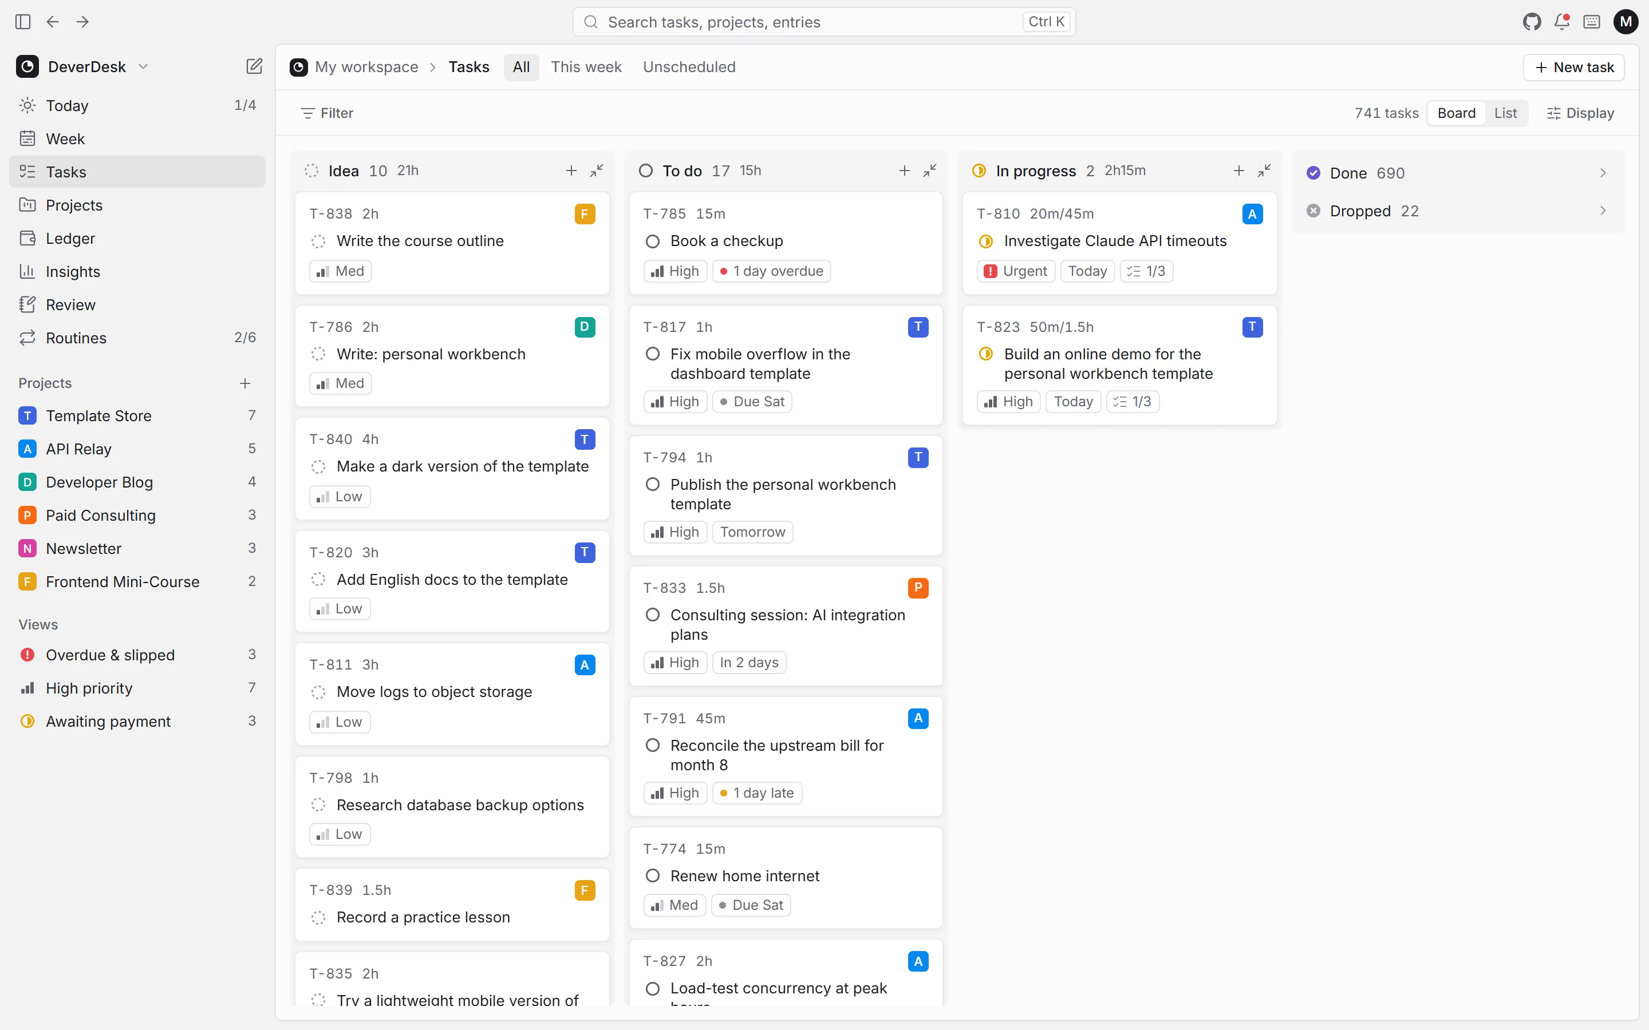This screenshot has width=1649, height=1030.
Task: Click the New task button
Action: 1573,67
